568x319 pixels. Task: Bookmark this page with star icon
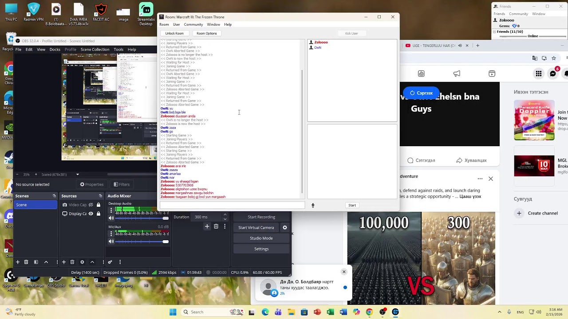point(555,58)
